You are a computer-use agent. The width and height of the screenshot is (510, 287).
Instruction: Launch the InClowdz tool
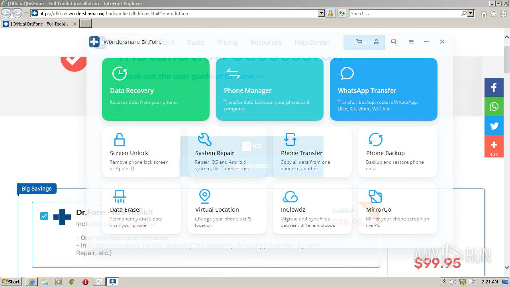(312, 209)
